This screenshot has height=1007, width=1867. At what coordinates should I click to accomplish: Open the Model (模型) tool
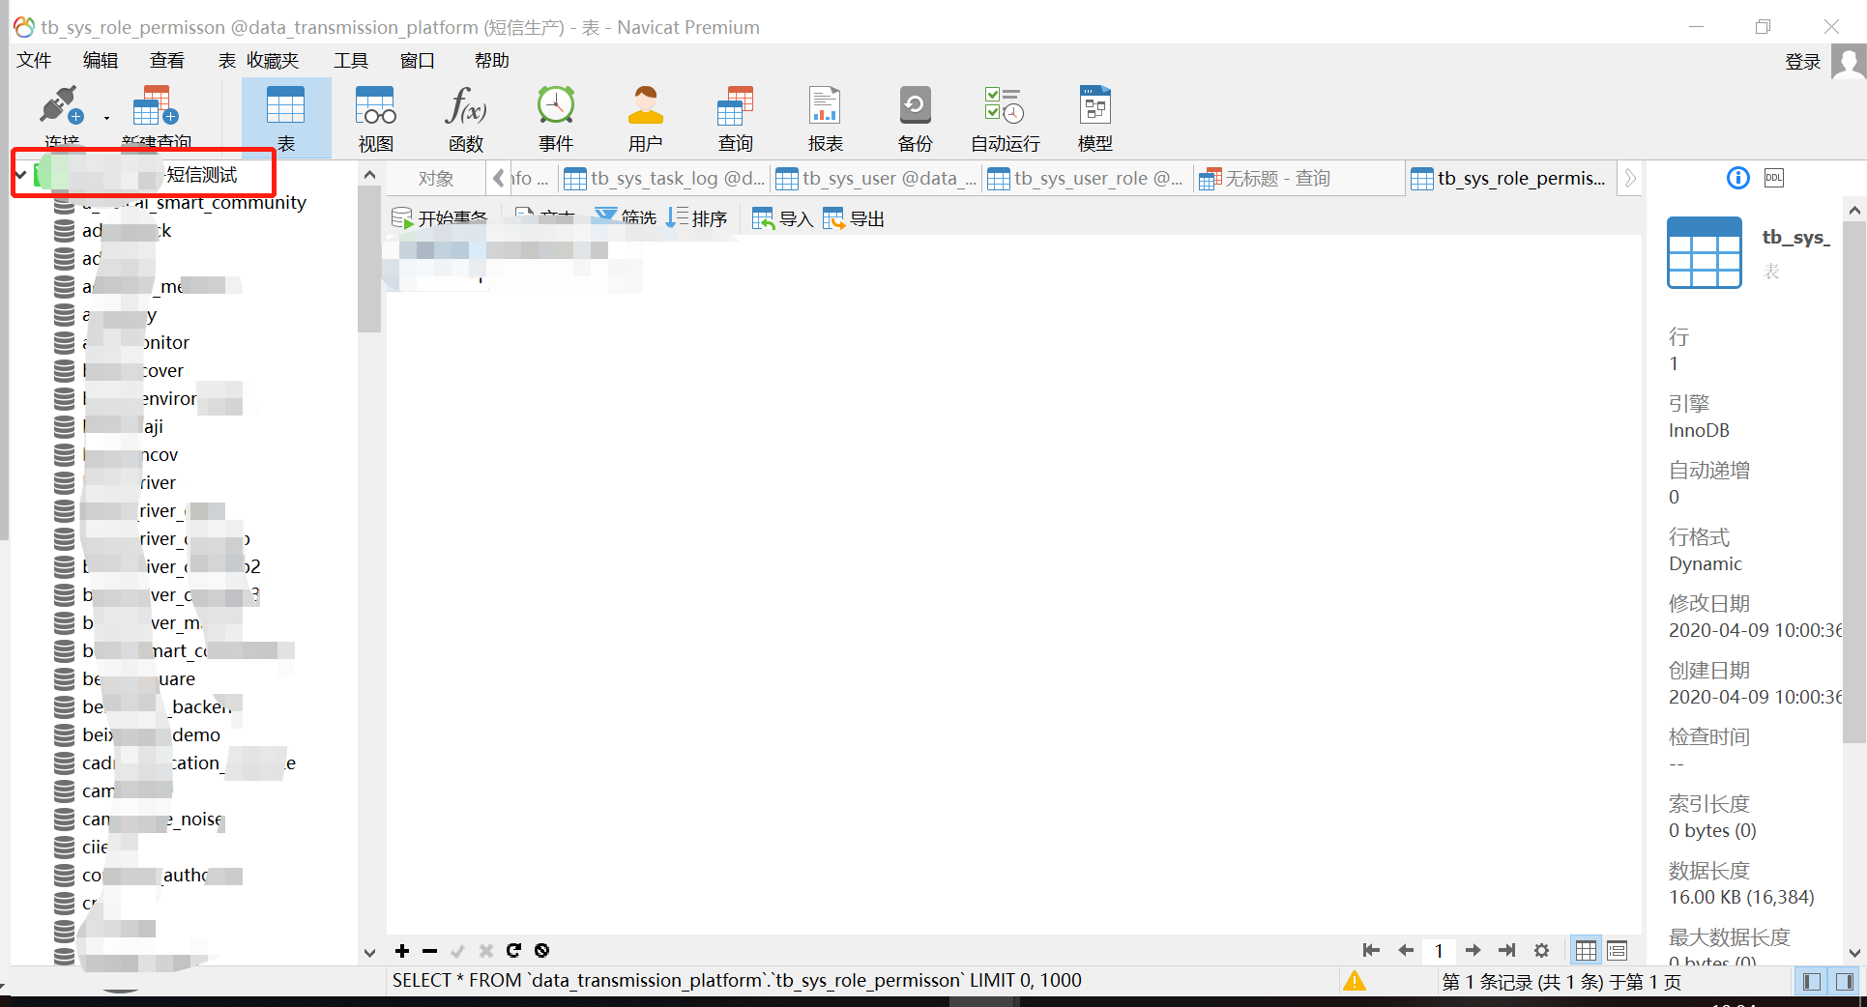coord(1094,118)
